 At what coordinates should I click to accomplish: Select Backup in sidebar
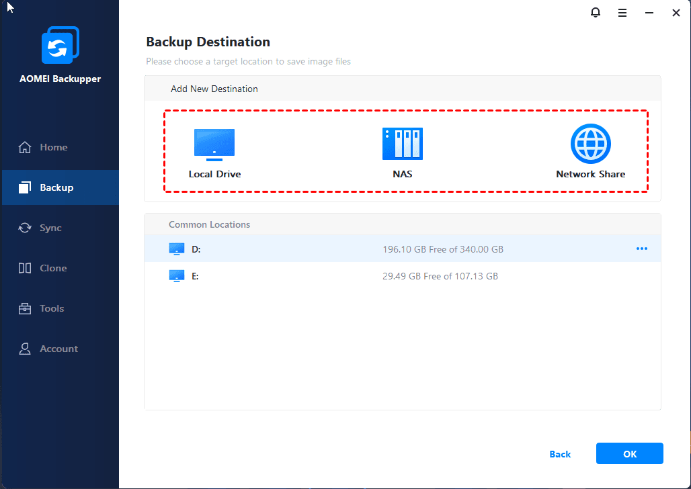click(56, 187)
